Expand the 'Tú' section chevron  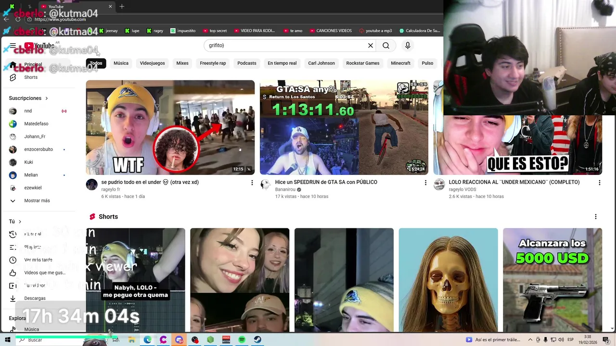(20, 222)
